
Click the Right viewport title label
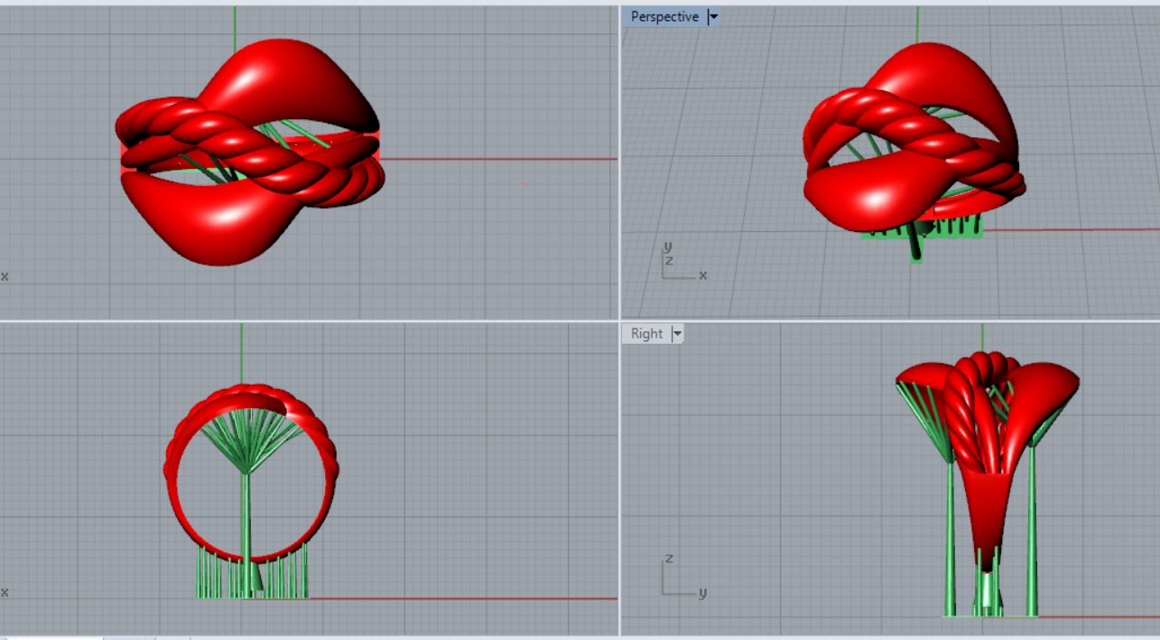646,334
